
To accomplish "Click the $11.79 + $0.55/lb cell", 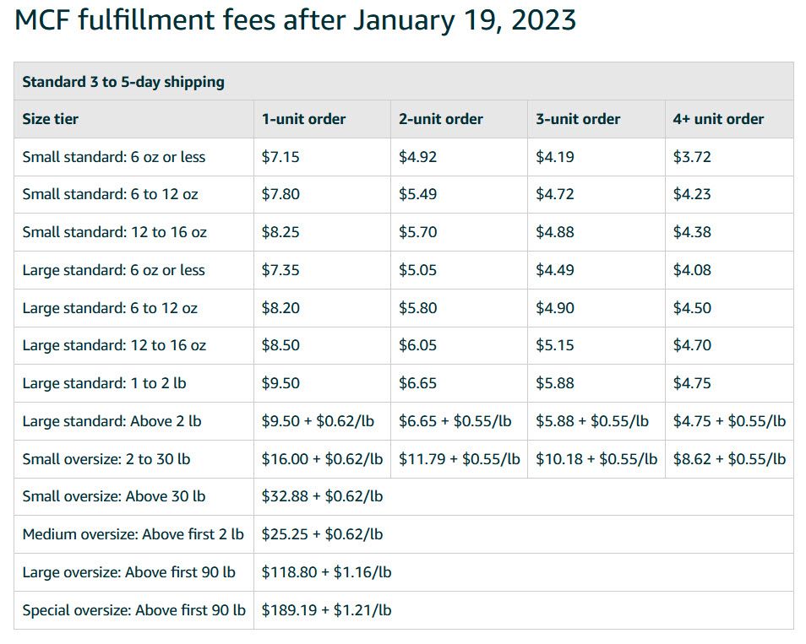I will [x=460, y=459].
